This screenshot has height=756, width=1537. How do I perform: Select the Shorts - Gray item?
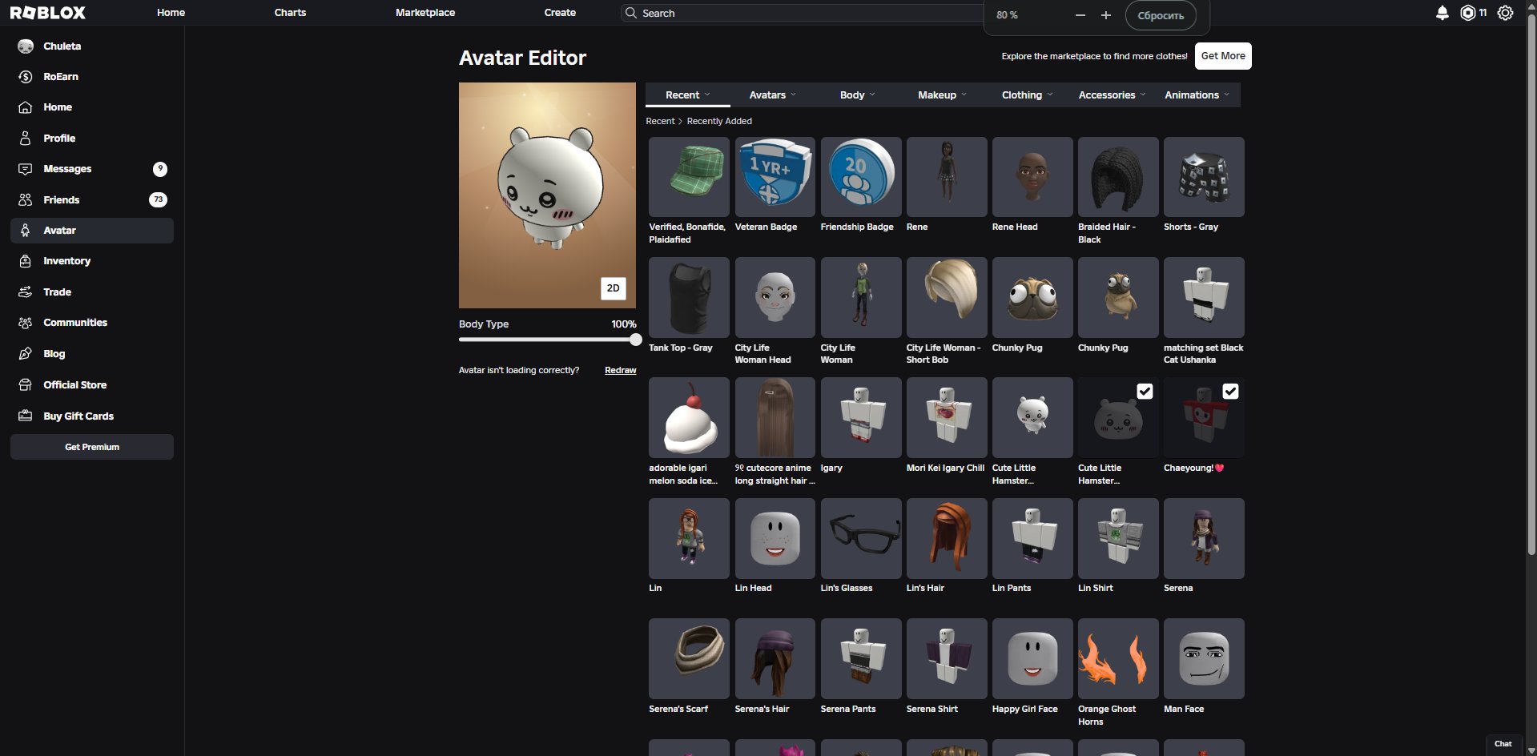point(1204,177)
